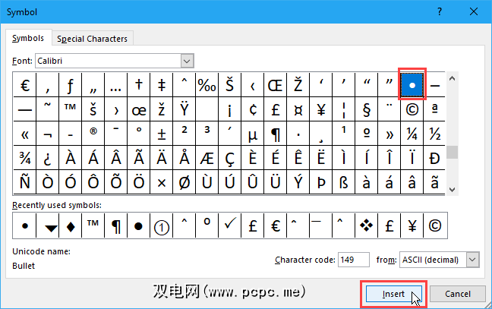Select the yen sign in the symbol grid
The height and width of the screenshot is (309, 492).
coord(320,109)
